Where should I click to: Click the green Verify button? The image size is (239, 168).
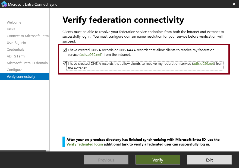(x=158, y=160)
